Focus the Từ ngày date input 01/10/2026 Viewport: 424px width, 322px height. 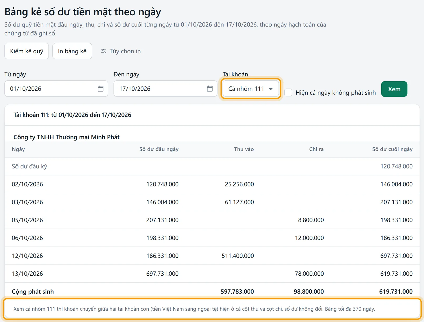56,89
